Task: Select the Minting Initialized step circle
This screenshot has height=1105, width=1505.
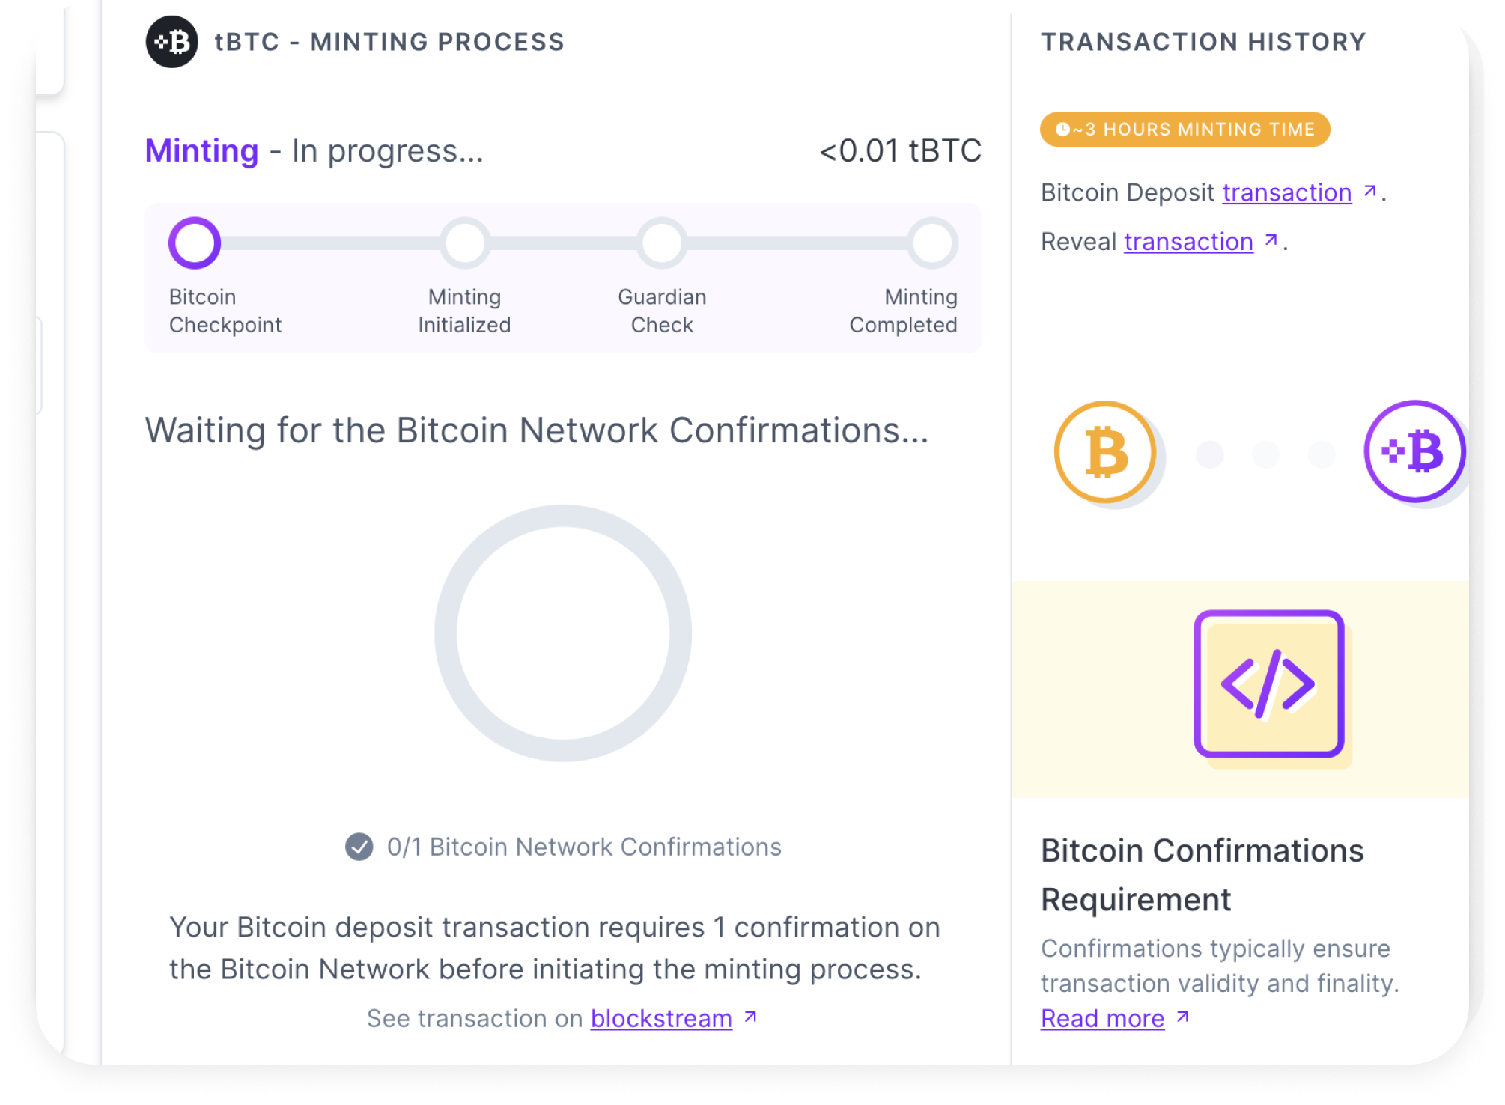Action: tap(465, 243)
